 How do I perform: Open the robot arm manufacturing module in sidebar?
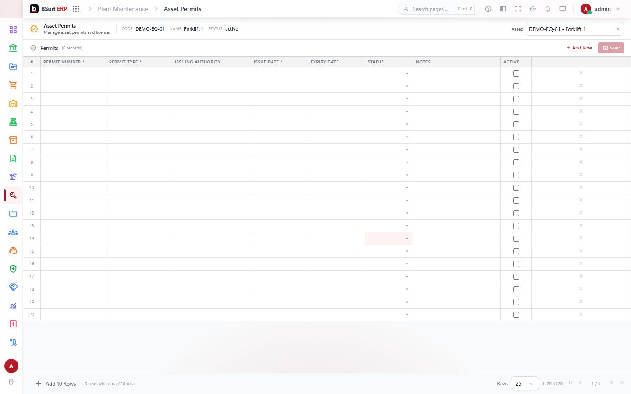tap(13, 177)
